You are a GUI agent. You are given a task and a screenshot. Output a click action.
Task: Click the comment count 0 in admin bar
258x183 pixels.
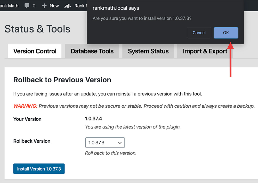34,6
